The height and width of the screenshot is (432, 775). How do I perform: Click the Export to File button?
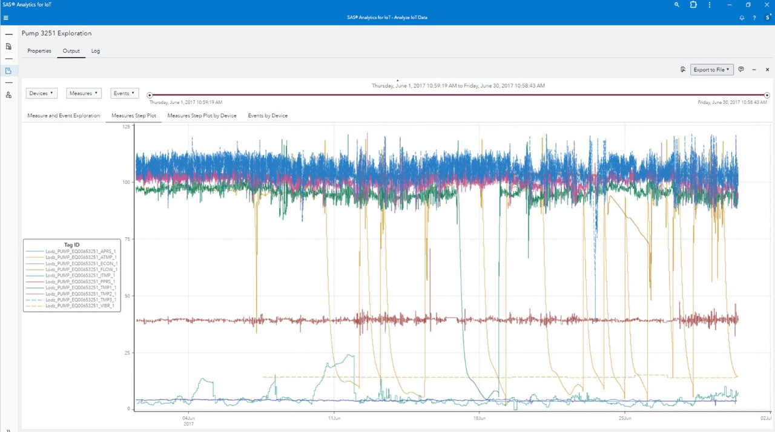pos(711,69)
